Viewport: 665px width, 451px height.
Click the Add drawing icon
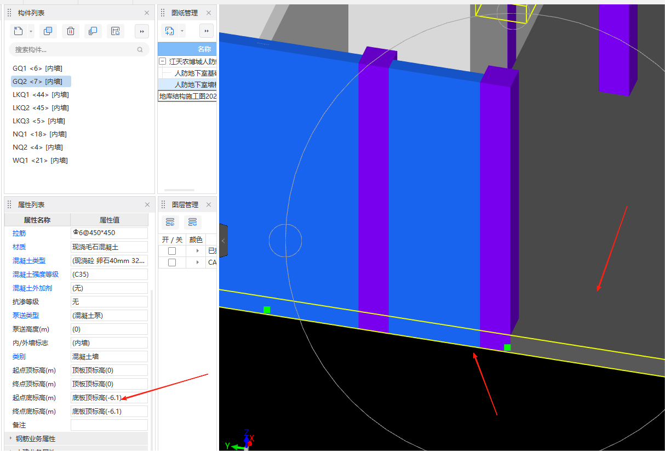169,31
